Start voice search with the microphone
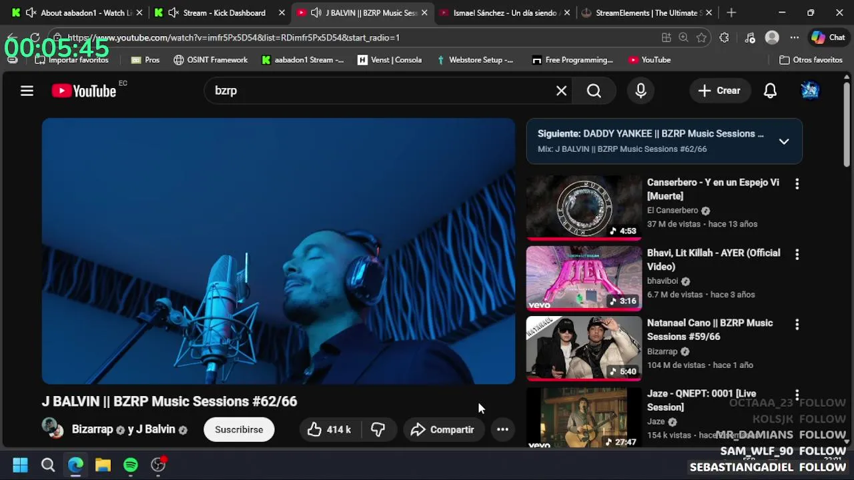 coord(640,91)
